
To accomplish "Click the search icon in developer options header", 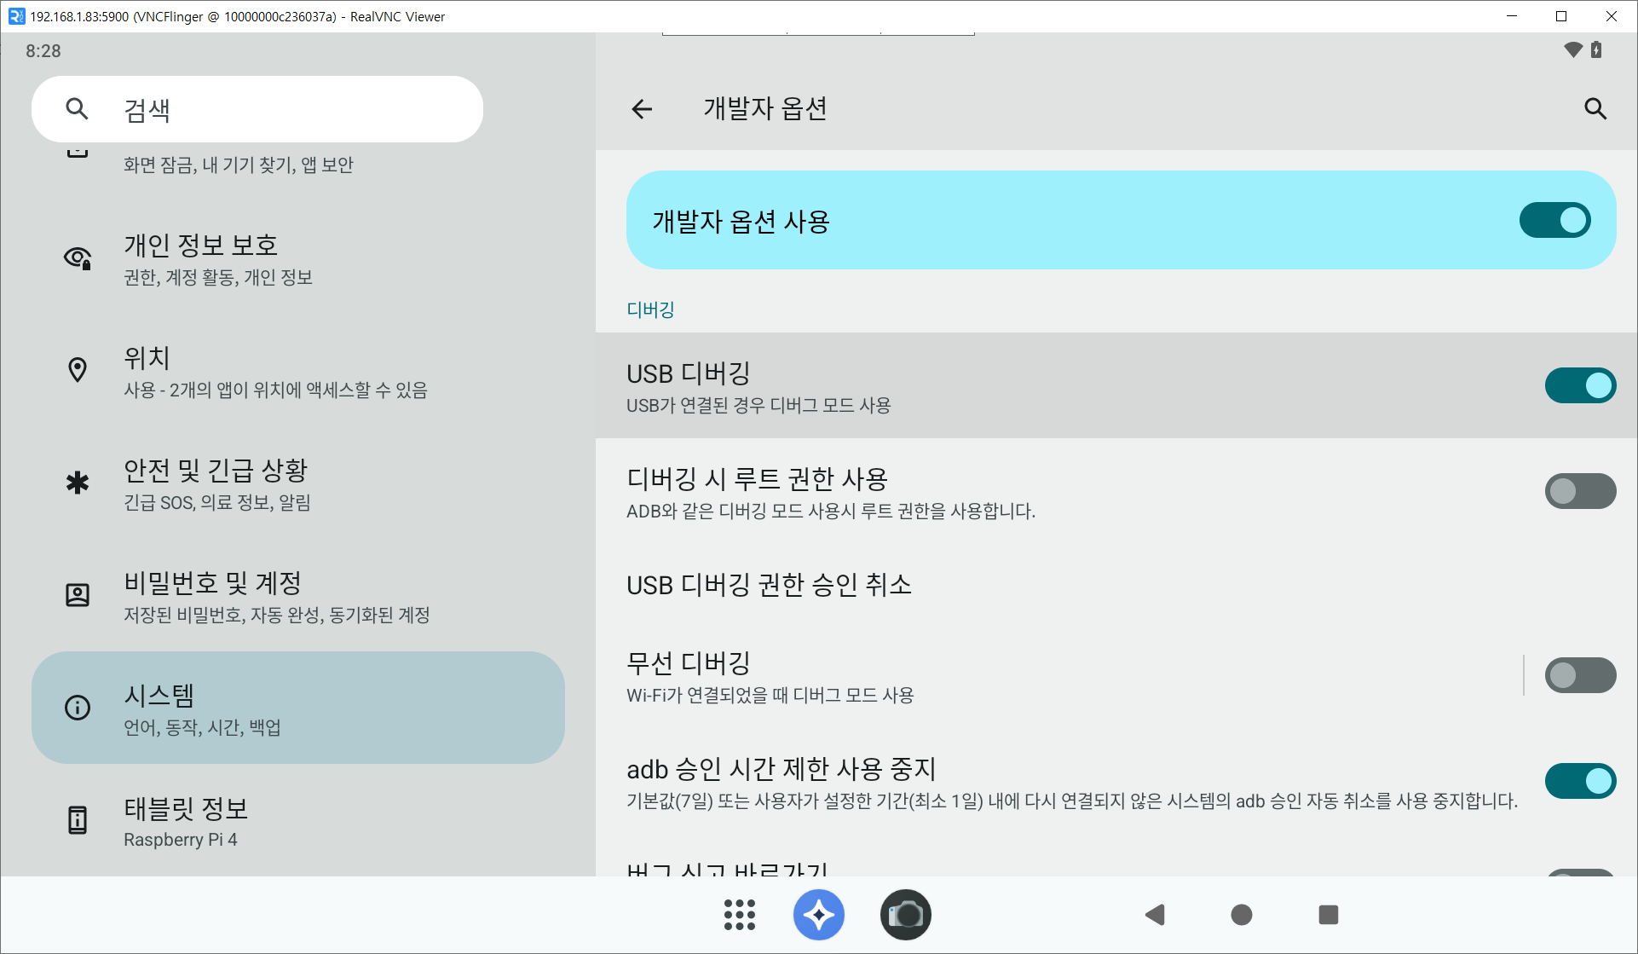I will [x=1595, y=109].
